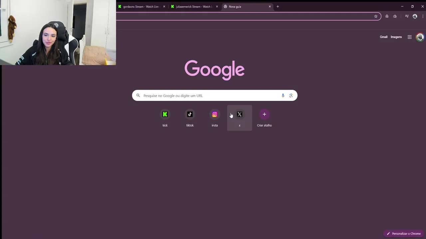Open the Chrome three-dot menu
Image resolution: width=426 pixels, height=239 pixels.
tap(423, 16)
